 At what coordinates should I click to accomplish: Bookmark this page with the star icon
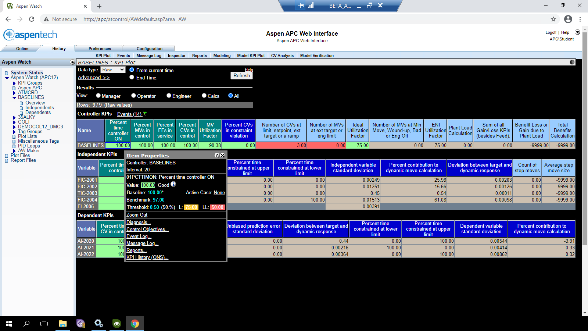pyautogui.click(x=553, y=19)
